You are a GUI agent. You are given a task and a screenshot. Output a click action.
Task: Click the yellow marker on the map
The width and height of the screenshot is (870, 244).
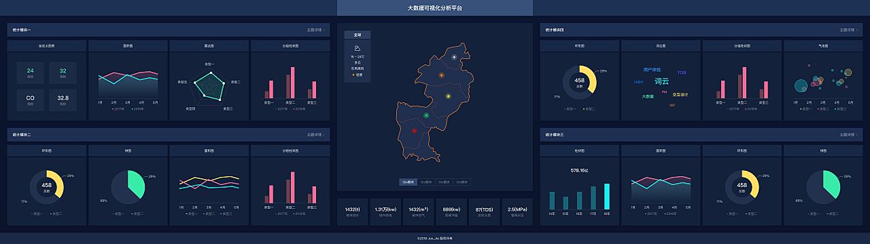point(448,97)
